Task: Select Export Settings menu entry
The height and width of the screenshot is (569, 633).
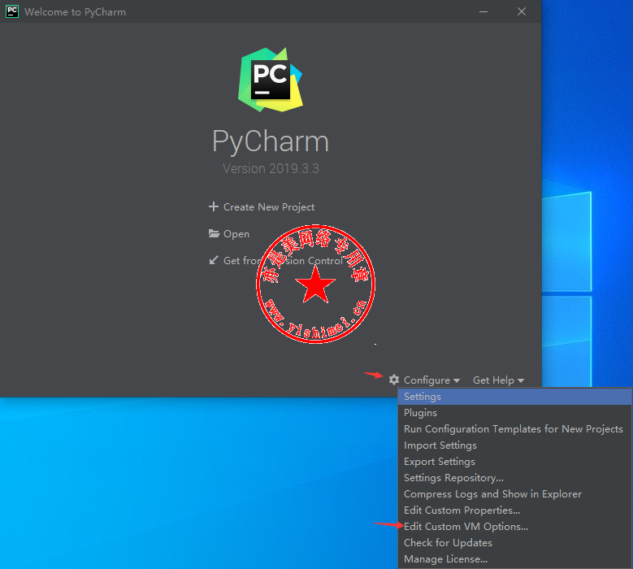Action: (514, 461)
